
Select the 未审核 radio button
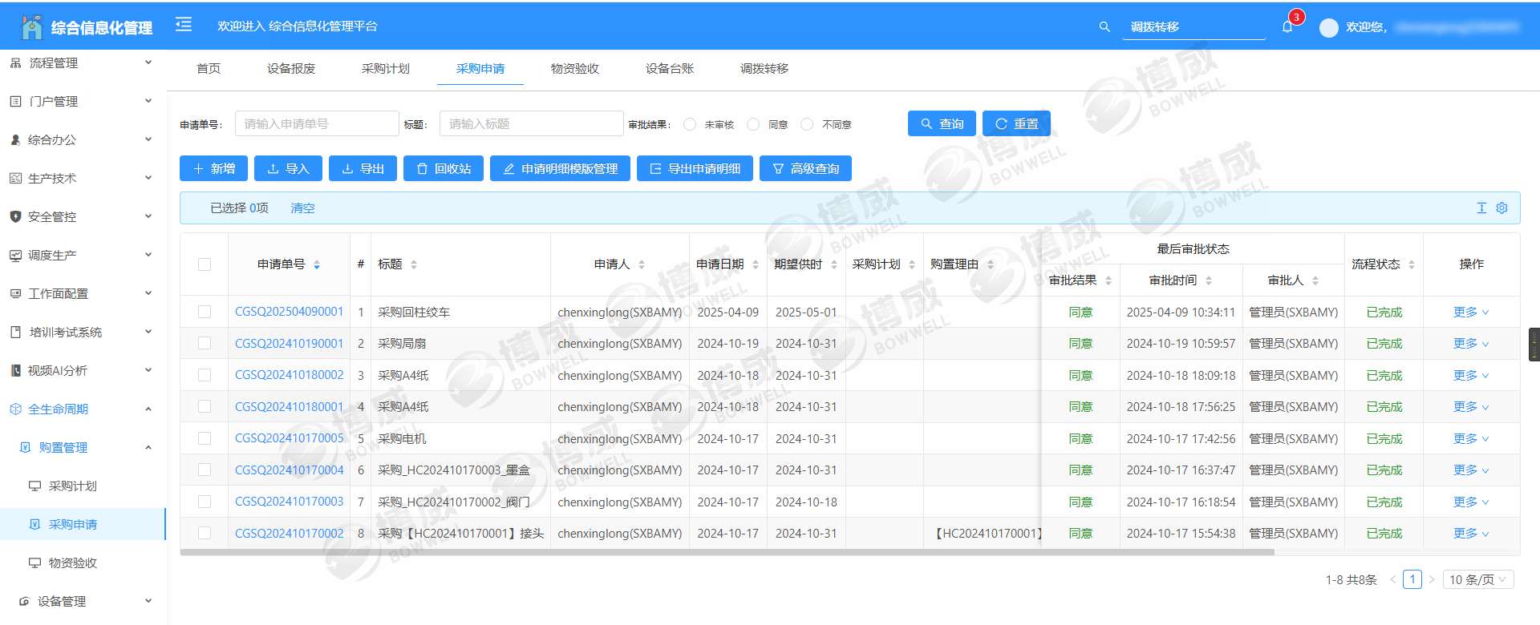tap(690, 124)
